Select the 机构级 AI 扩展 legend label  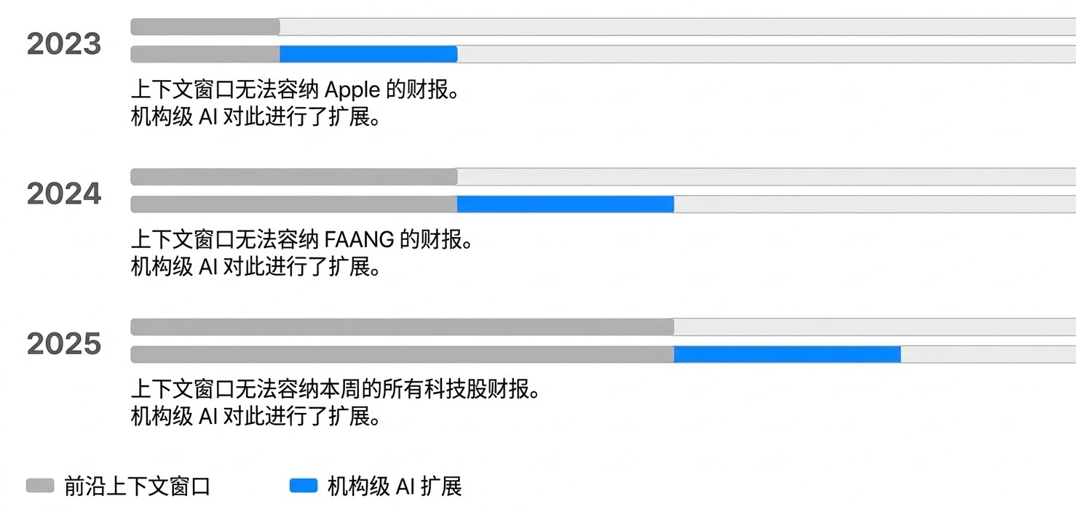pos(395,487)
